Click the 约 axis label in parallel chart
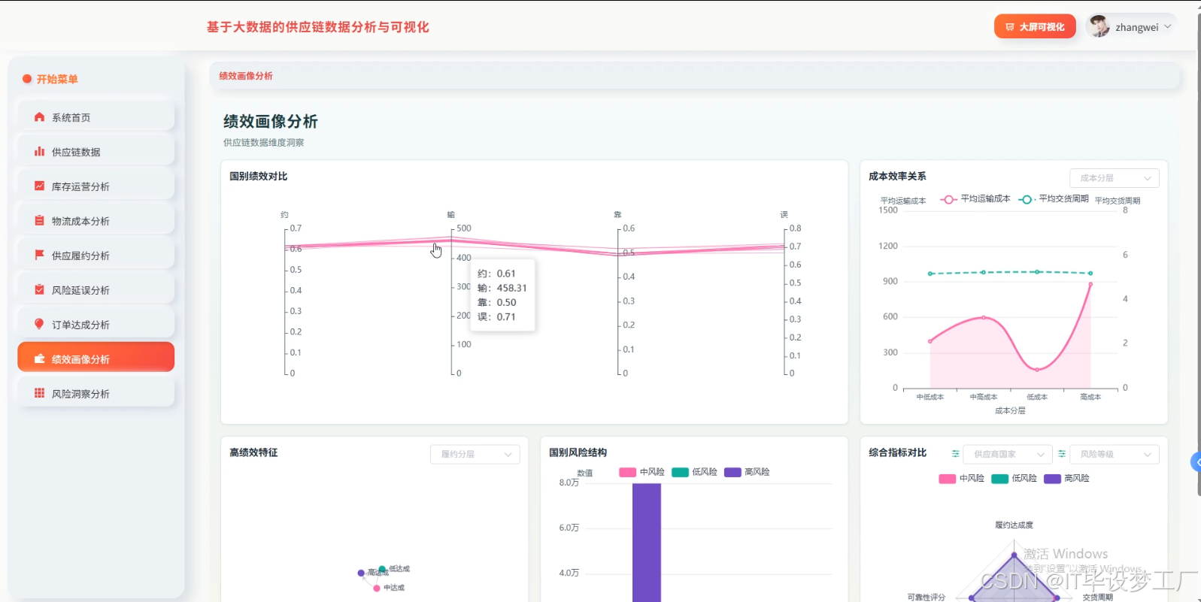Screen dimensions: 1201x602 tap(284, 215)
